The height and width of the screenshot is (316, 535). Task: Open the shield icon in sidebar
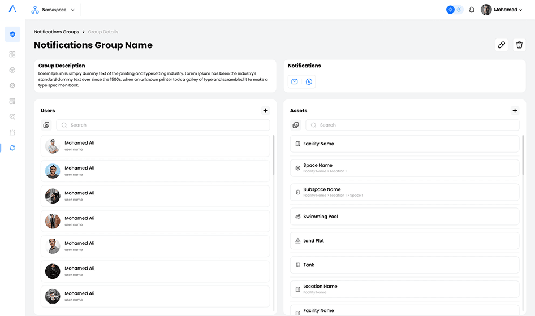coord(12,34)
